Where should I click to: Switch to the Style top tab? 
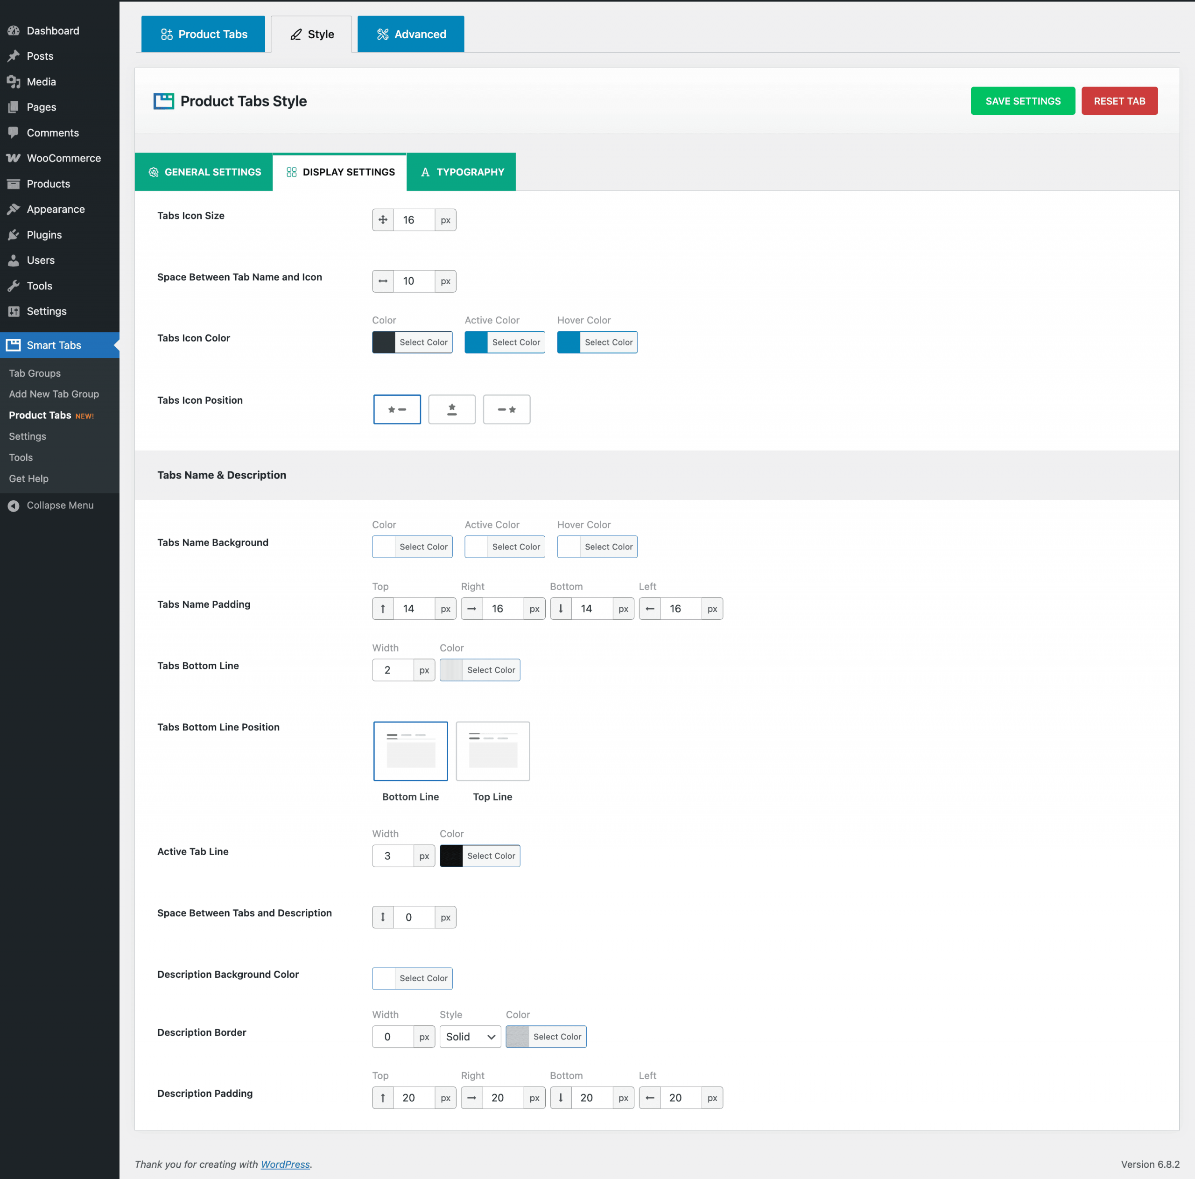pyautogui.click(x=312, y=34)
